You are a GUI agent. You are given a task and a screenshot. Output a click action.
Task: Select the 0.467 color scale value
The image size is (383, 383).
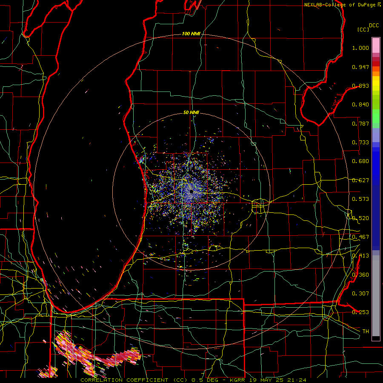360,237
